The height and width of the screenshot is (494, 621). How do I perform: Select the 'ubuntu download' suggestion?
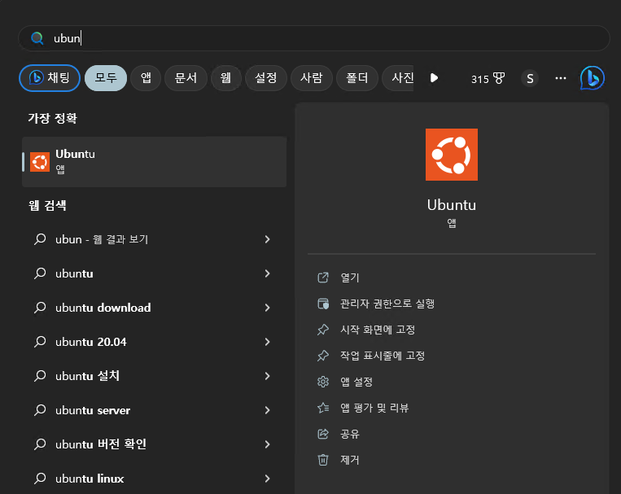coord(155,308)
